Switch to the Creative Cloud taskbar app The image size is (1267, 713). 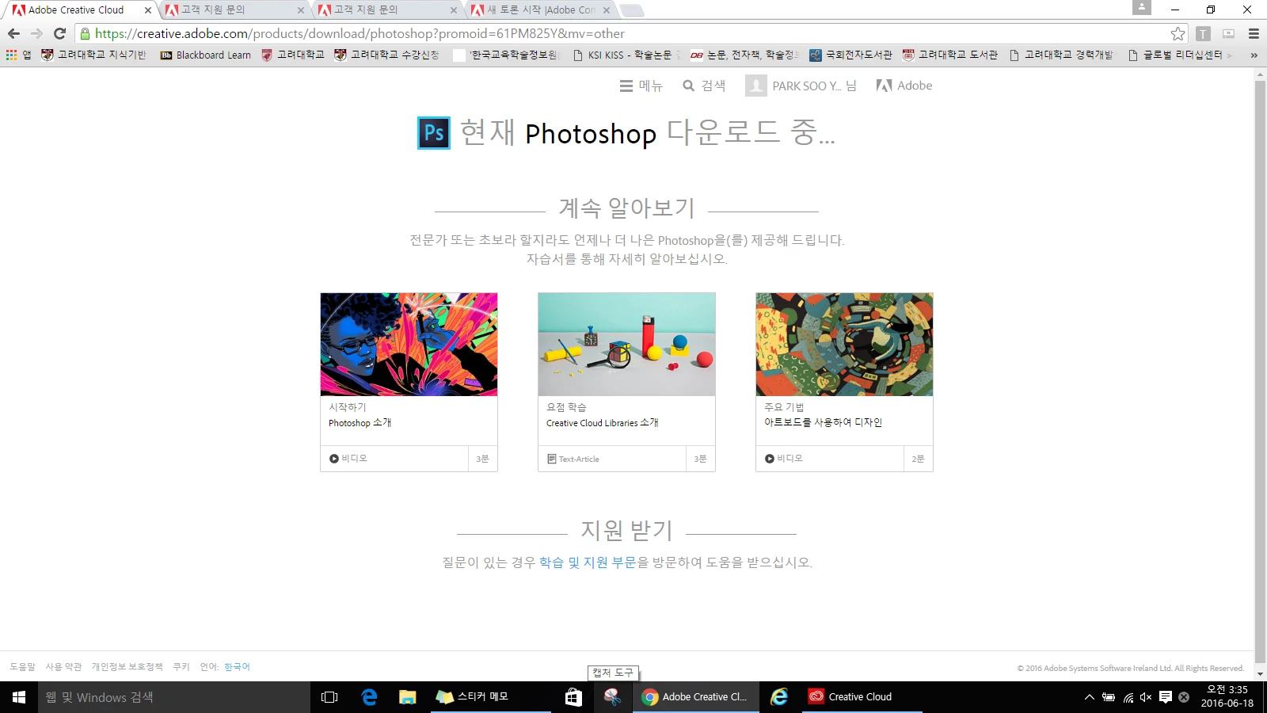(x=862, y=697)
